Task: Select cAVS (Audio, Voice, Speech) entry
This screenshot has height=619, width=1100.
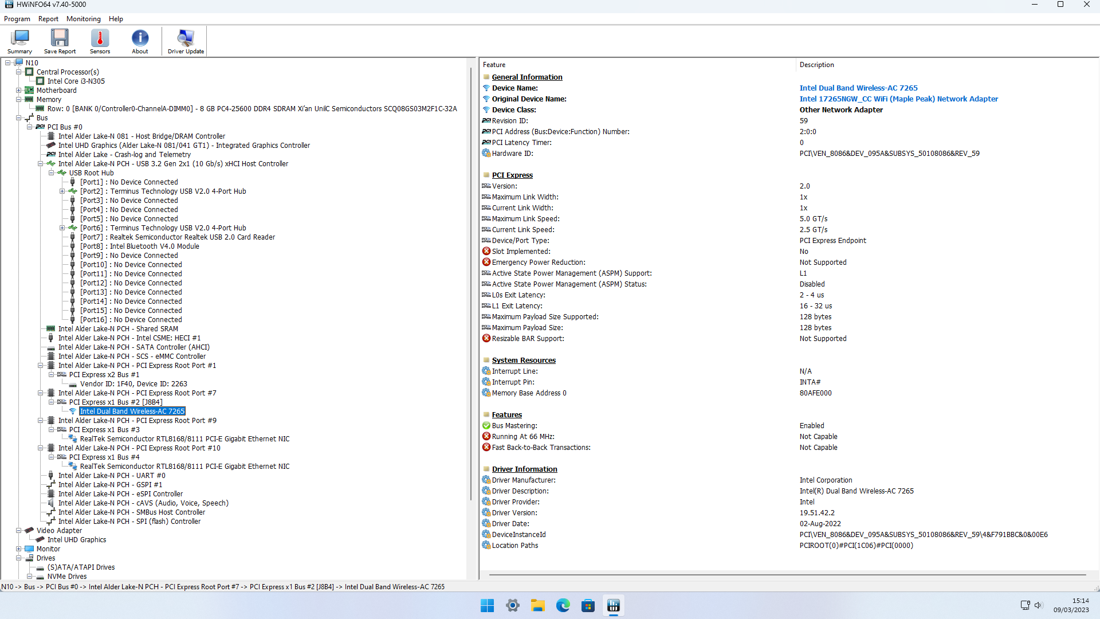Action: [143, 503]
